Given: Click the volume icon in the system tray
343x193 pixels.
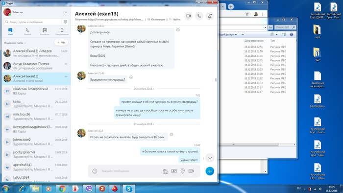Looking at the screenshot, I should (x=320, y=189).
